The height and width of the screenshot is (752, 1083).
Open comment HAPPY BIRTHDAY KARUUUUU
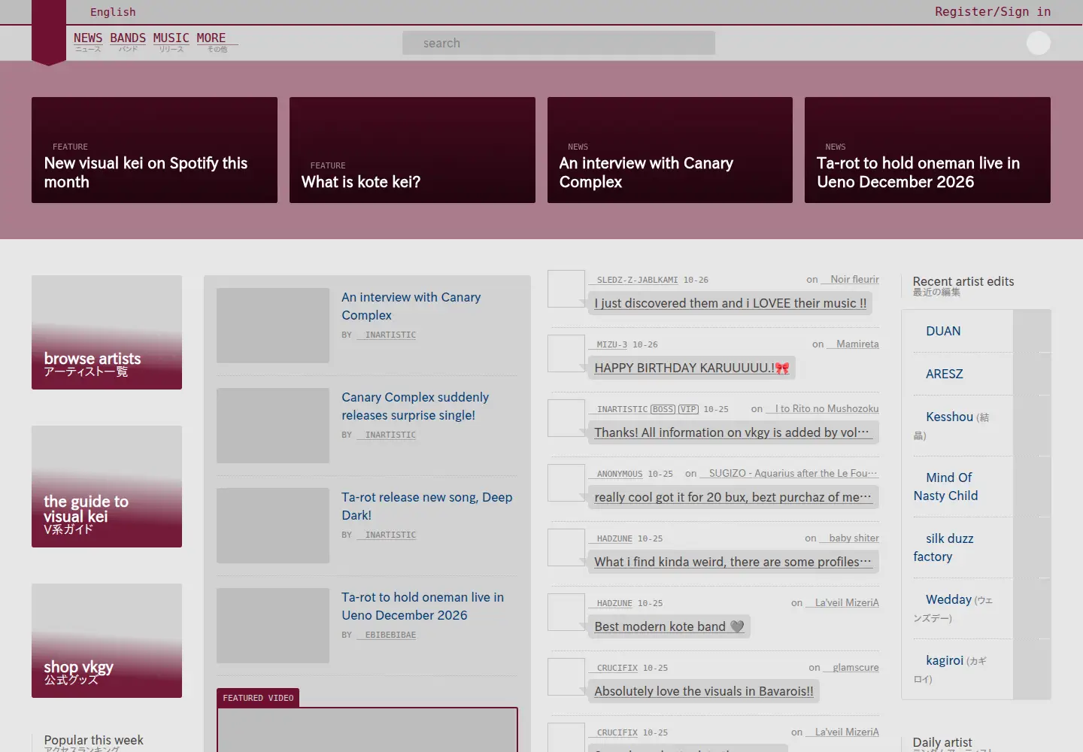click(x=691, y=368)
